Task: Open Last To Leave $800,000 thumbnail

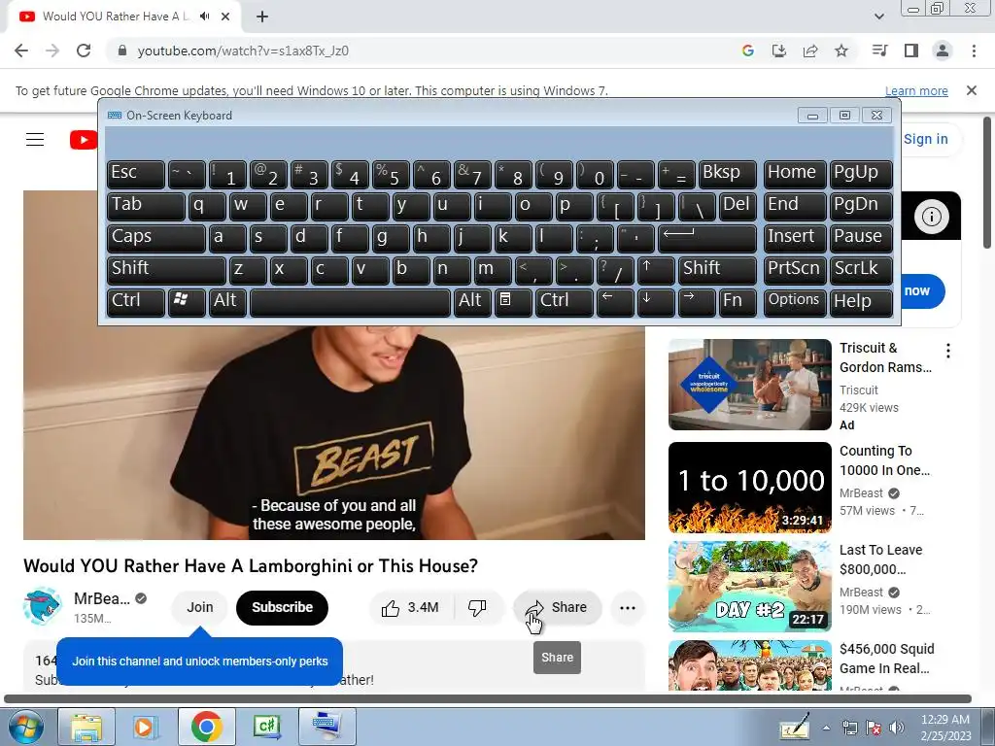Action: coord(749,586)
